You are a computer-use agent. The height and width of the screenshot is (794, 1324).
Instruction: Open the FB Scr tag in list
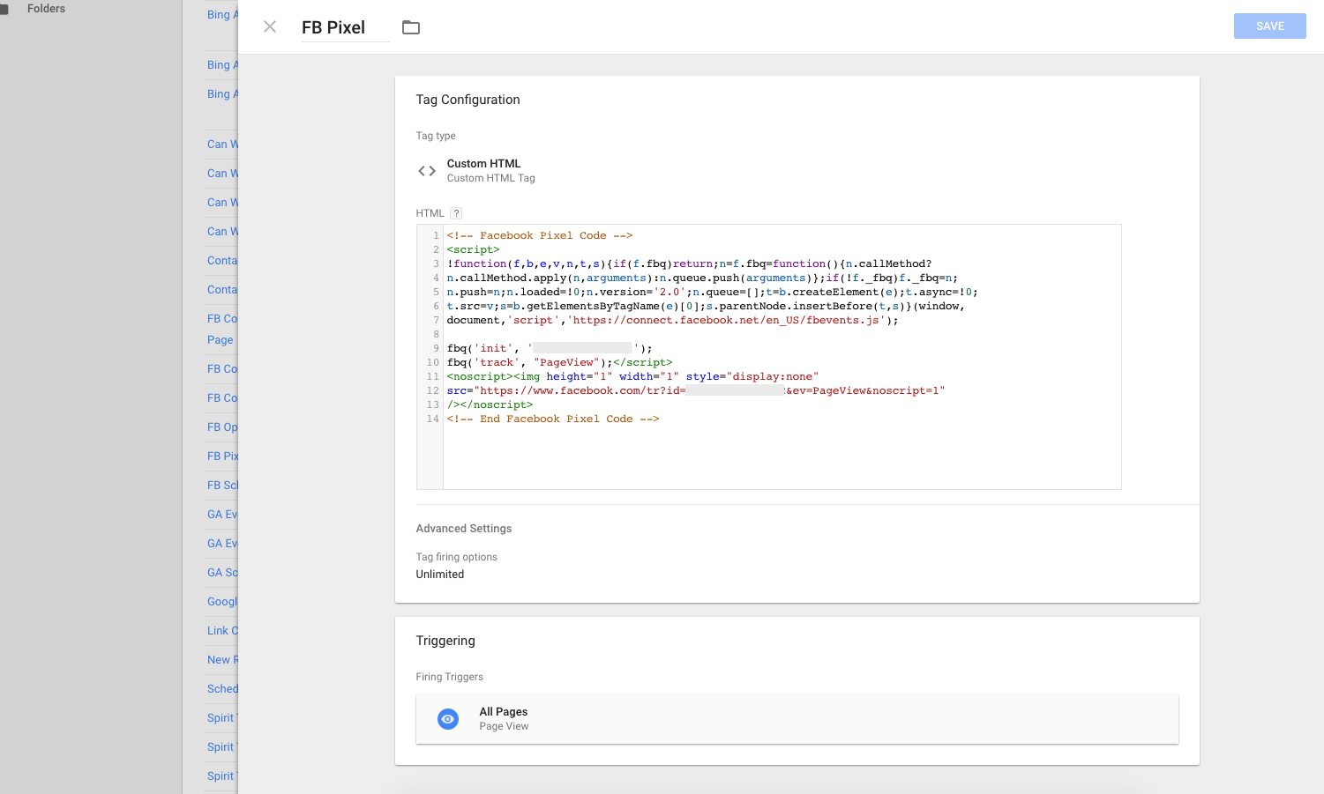[x=222, y=486]
